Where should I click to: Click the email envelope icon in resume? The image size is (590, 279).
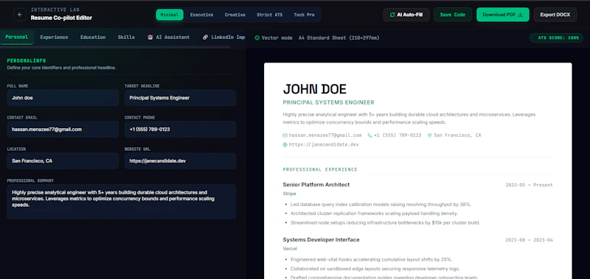[285, 135]
